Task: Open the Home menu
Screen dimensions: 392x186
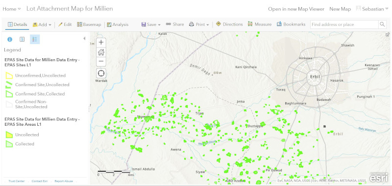Action: click(x=11, y=9)
